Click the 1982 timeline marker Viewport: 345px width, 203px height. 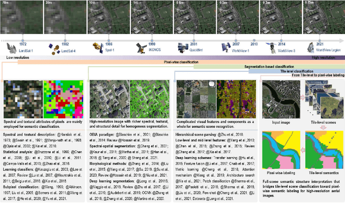coord(65,41)
